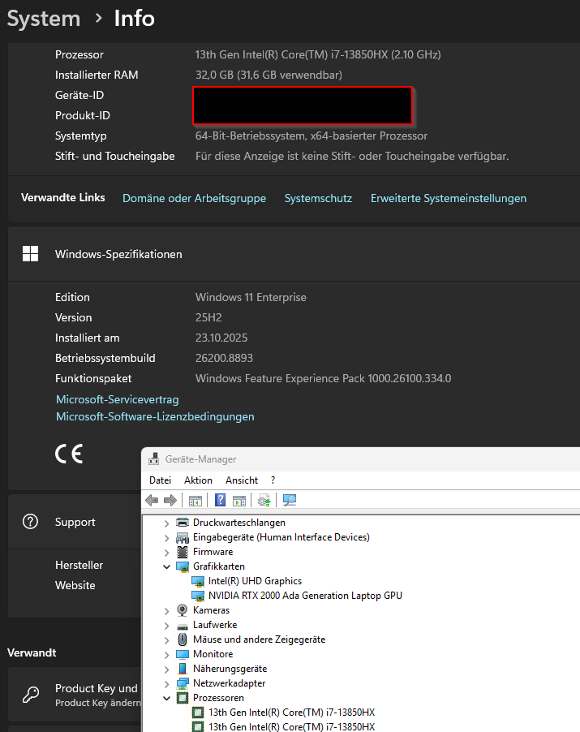Click the Support section header
The image size is (580, 732).
[74, 522]
